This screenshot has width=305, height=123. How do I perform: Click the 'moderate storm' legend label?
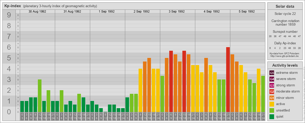point(288,91)
